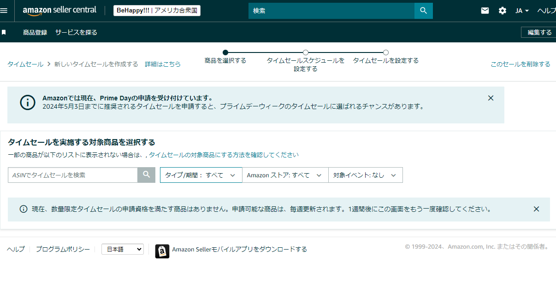Expand the タイプ/期間: すべて filter
This screenshot has height=303, width=556.
201,175
